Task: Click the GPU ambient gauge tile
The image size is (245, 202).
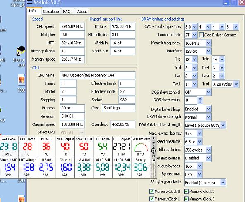Action: point(141,146)
